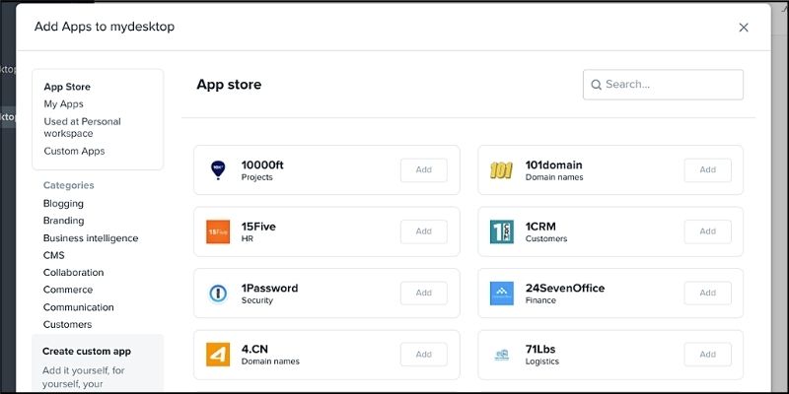Add the 4.CN app
789x394 pixels.
(x=424, y=355)
